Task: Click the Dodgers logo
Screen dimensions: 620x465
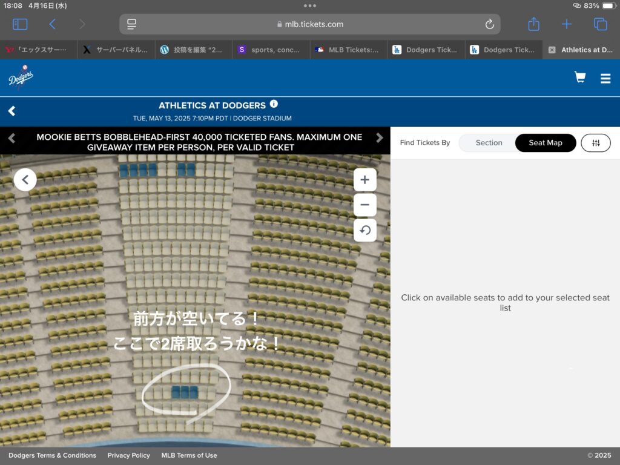Action: click(x=21, y=77)
